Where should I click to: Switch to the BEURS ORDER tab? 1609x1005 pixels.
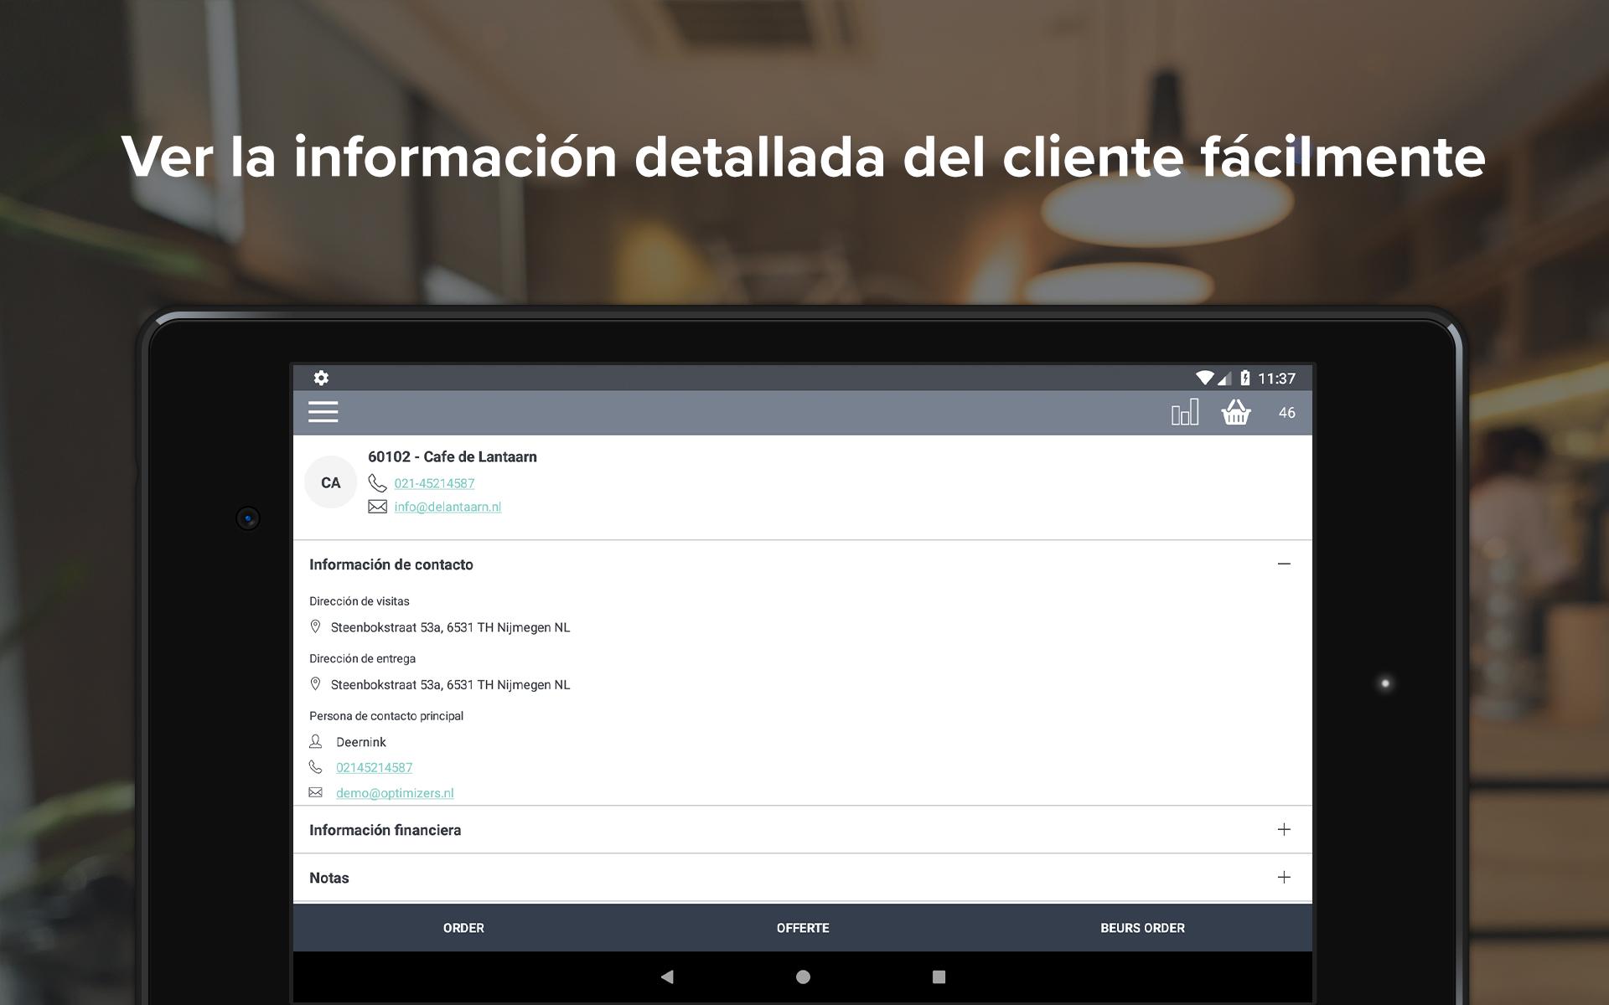(x=1142, y=928)
